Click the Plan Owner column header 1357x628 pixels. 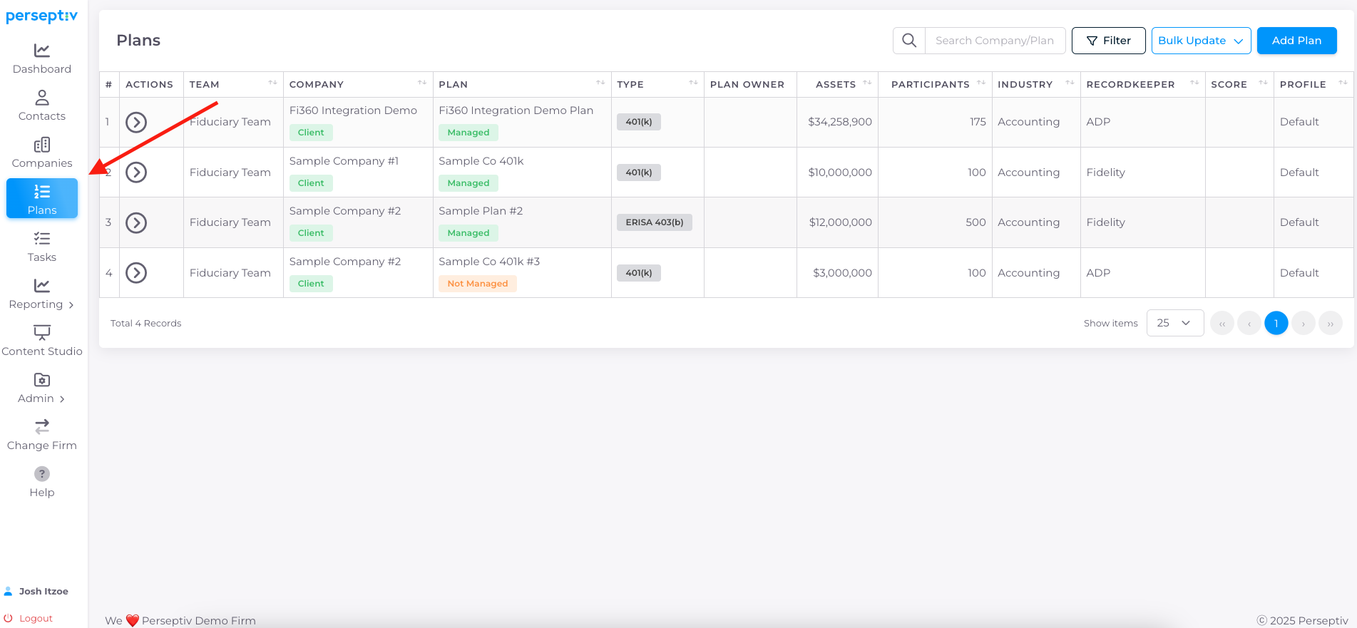click(747, 84)
